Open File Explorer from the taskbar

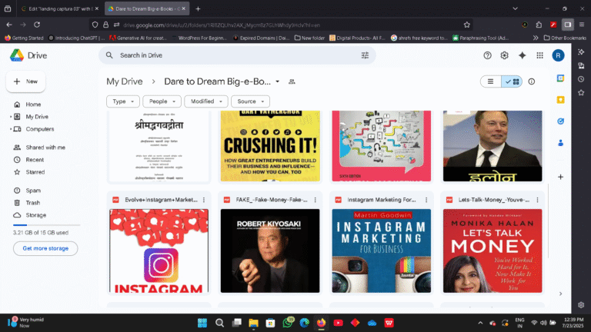click(x=253, y=323)
